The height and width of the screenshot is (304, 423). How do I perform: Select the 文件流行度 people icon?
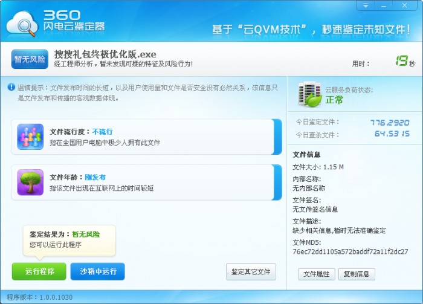(30, 137)
